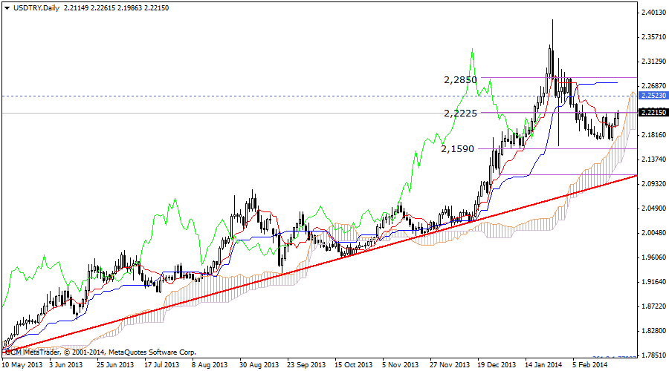Click the USDTRY,Daily chart title
669x371 pixels.
tap(36, 8)
